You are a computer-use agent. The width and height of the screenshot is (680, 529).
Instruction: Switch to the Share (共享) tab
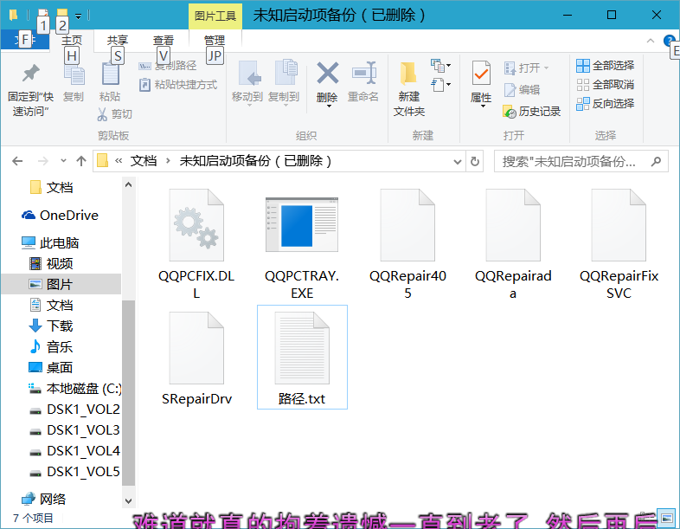118,41
